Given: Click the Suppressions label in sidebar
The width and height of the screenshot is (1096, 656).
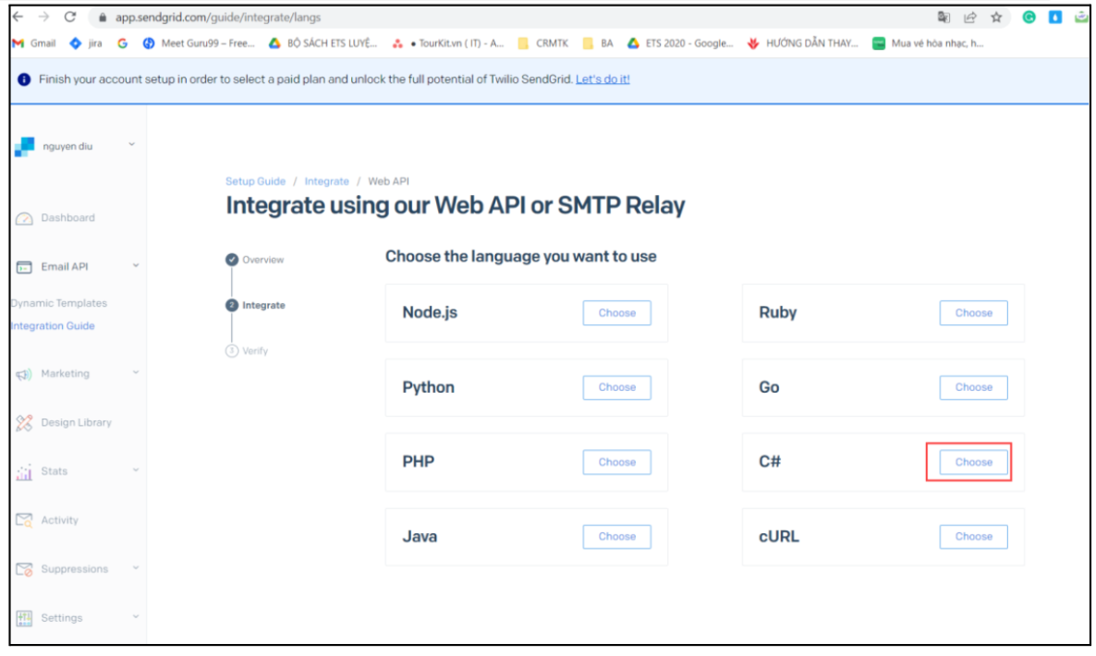Looking at the screenshot, I should tap(75, 569).
